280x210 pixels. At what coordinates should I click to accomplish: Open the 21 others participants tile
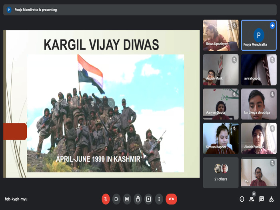pyautogui.click(x=220, y=173)
